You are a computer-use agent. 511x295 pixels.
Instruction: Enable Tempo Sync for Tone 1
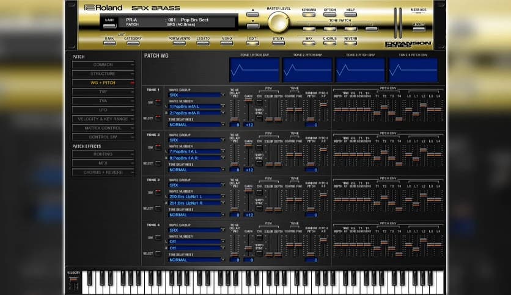pyautogui.click(x=259, y=118)
